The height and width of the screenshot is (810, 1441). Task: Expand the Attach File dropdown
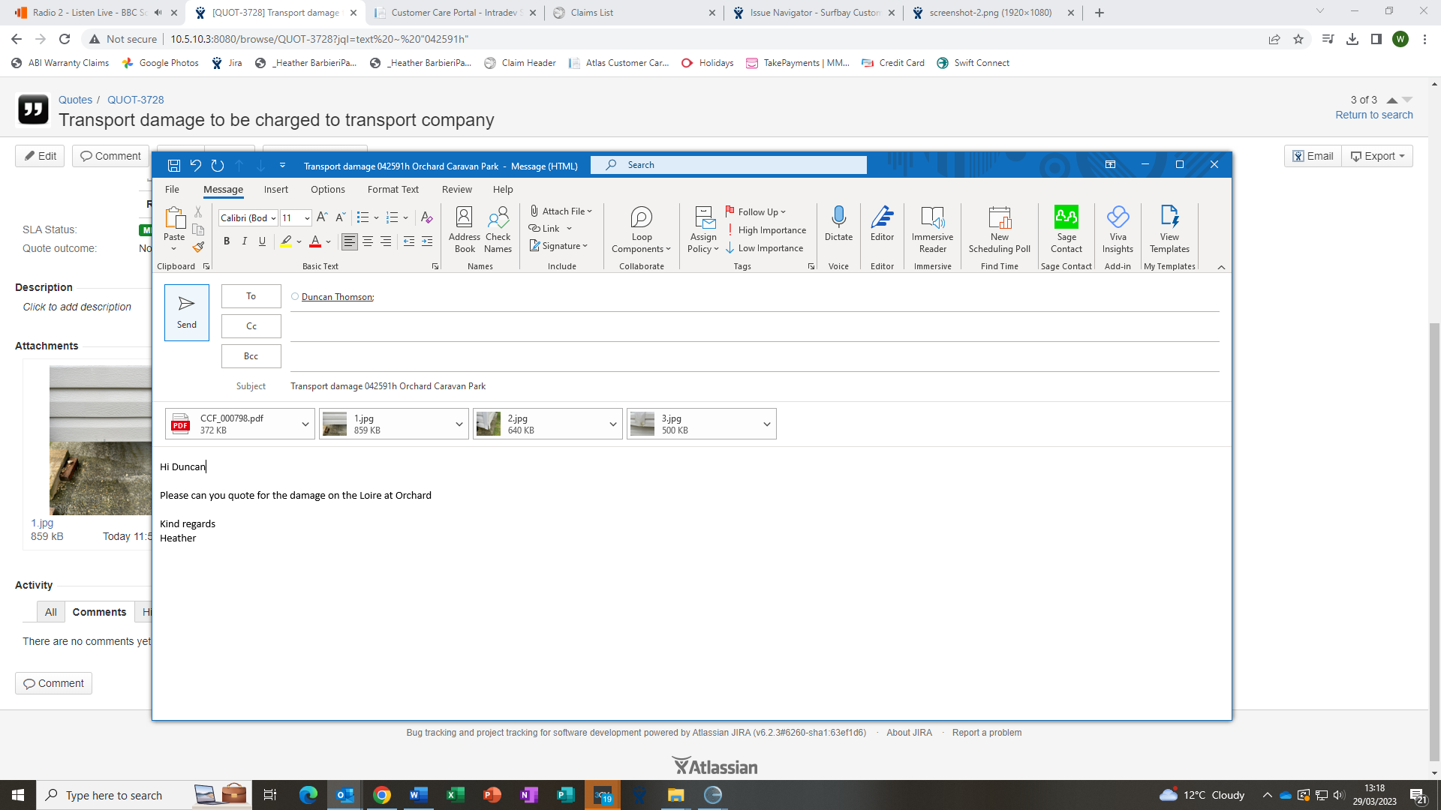click(590, 211)
